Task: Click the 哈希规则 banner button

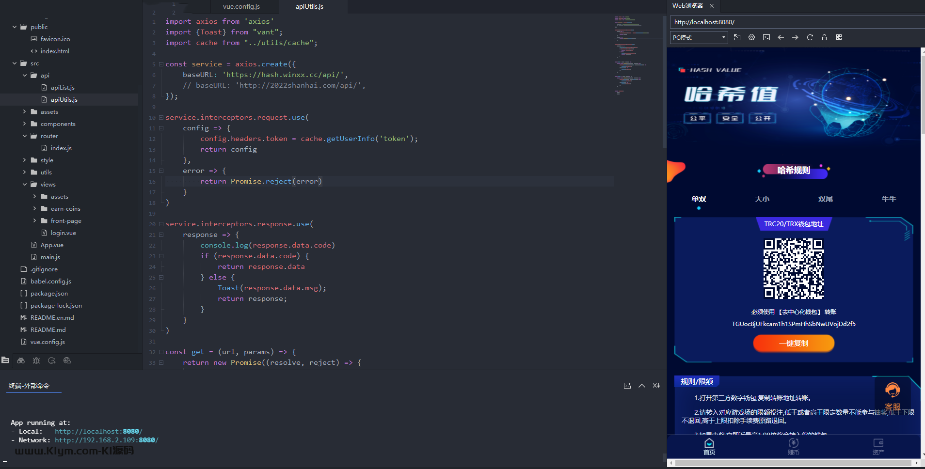Action: tap(794, 170)
